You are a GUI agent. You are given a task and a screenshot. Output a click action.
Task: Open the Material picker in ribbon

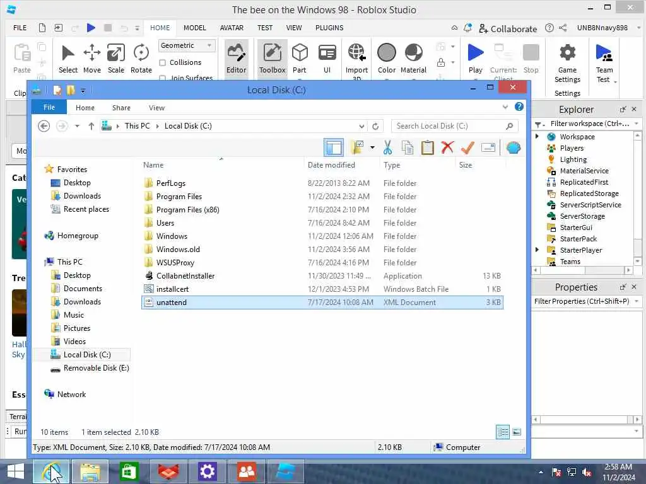(413, 59)
